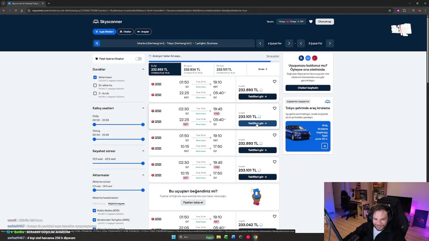Click browser reload icon
429x241 pixels.
[x=15, y=10]
